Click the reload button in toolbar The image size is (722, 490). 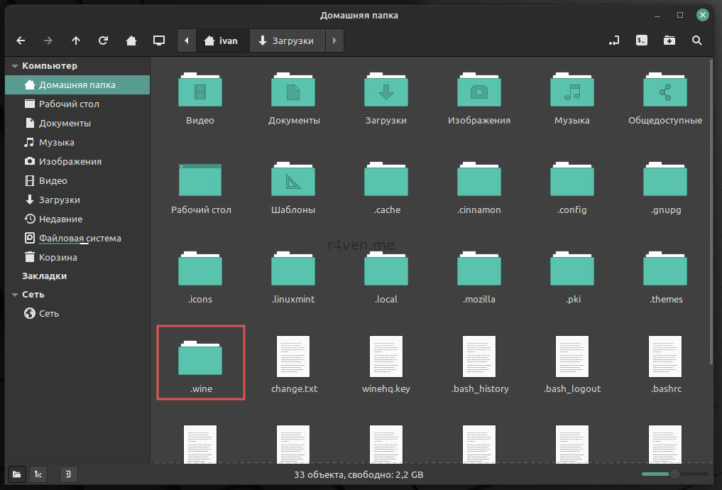(104, 41)
